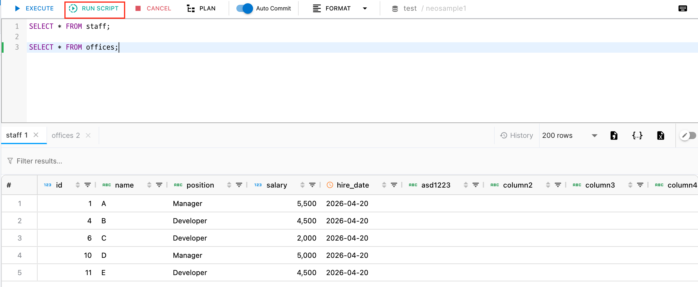Image resolution: width=698 pixels, height=287 pixels.
Task: Click line 3 SELECT FROM offices statement
Action: click(x=74, y=47)
